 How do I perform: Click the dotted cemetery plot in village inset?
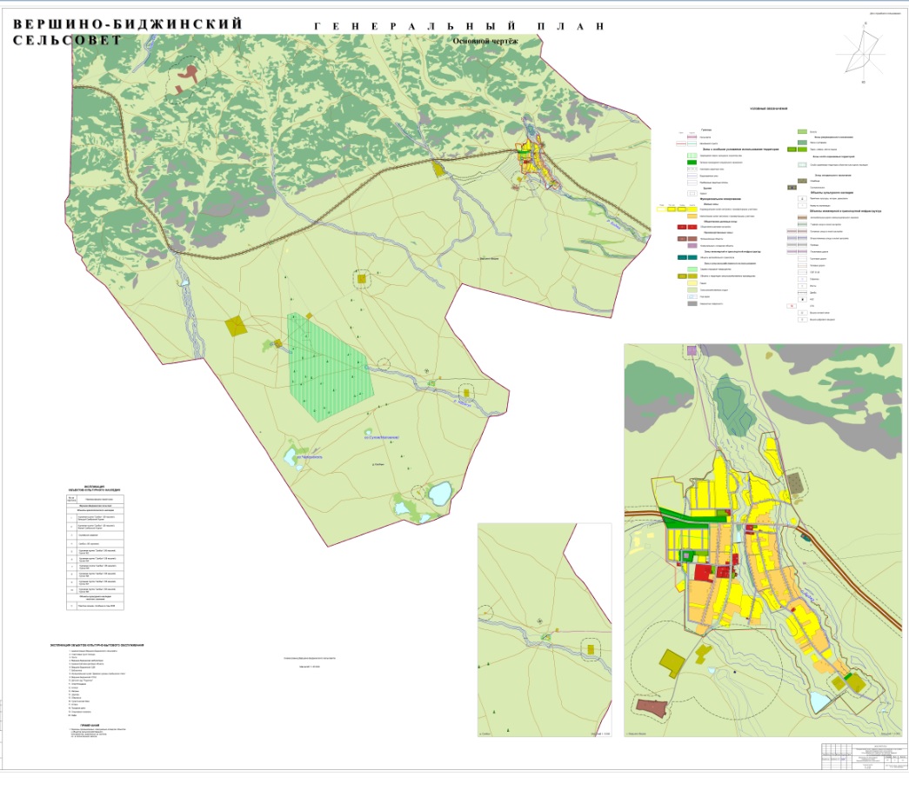point(797,483)
